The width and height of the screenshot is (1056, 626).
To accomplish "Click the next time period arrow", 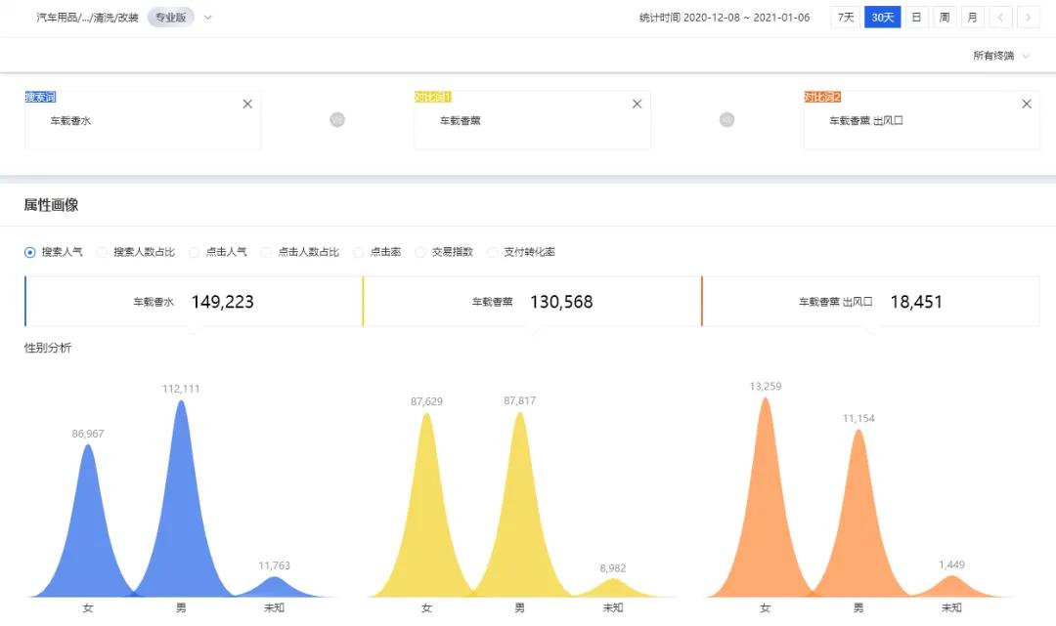I will point(1028,17).
